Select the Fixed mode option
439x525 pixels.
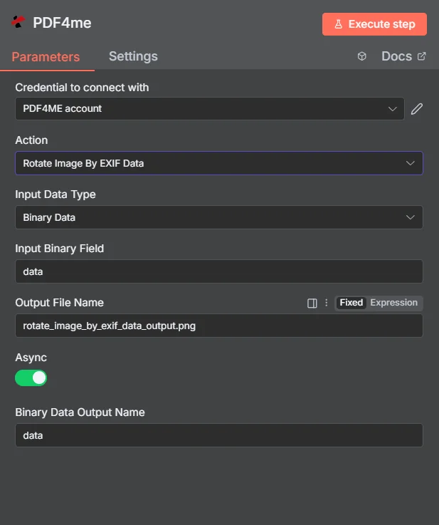(x=351, y=303)
